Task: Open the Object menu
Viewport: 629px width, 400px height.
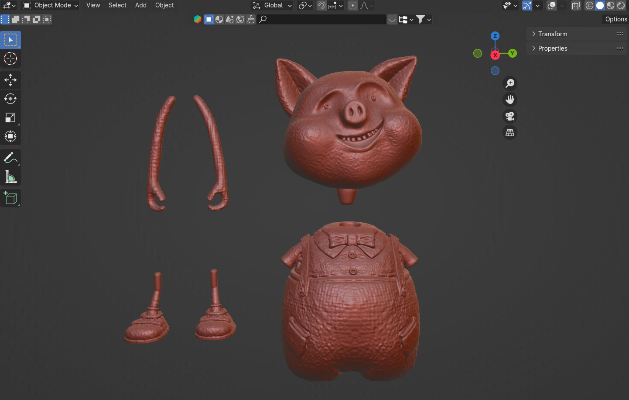Action: tap(164, 5)
